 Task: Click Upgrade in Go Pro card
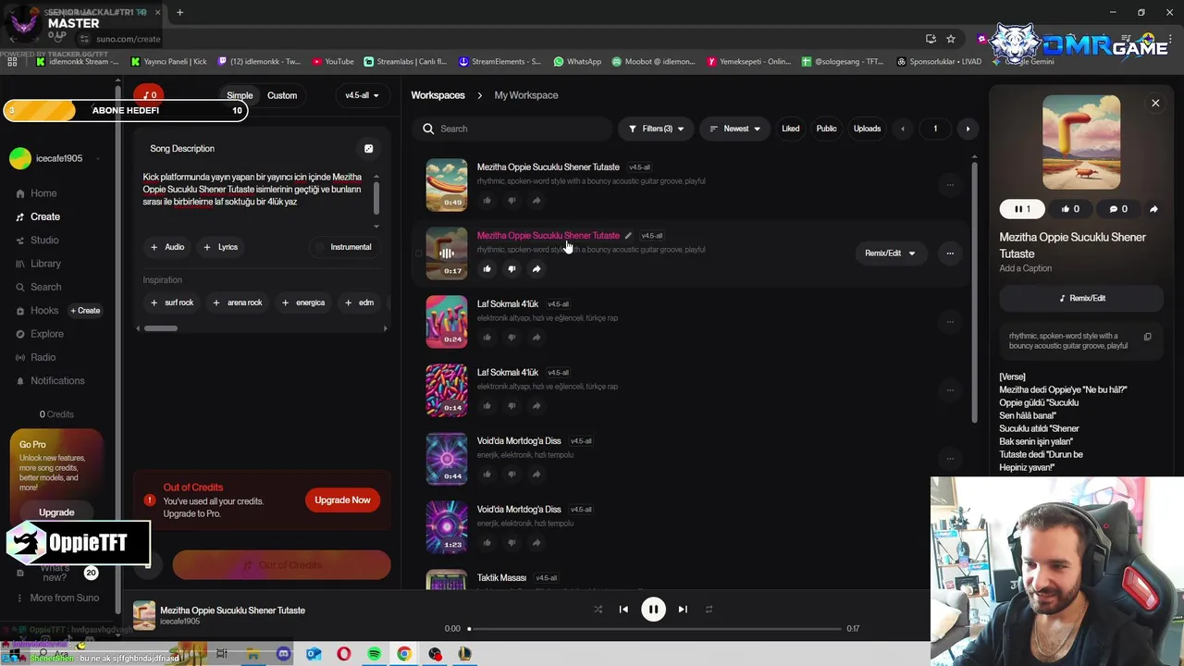[x=56, y=512]
